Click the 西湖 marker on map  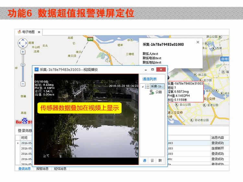tap(214, 48)
